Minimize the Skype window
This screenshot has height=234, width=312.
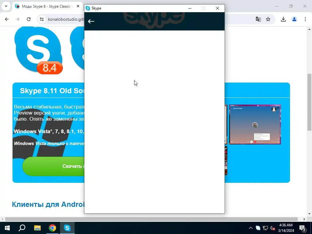coord(190,8)
